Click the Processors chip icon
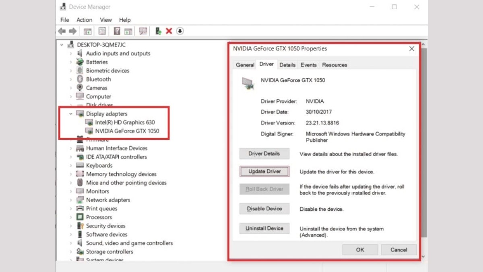The height and width of the screenshot is (272, 483). click(x=80, y=217)
